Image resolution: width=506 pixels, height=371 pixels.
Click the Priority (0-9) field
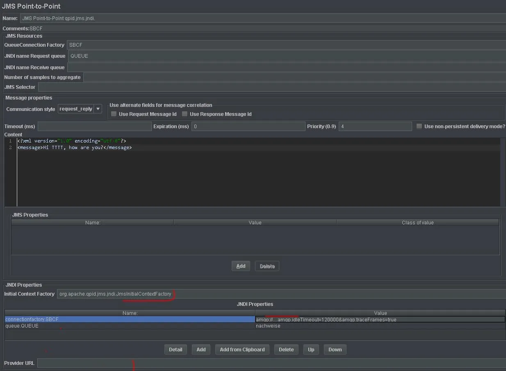pyautogui.click(x=375, y=127)
